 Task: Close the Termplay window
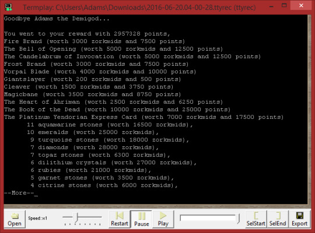click(x=301, y=6)
